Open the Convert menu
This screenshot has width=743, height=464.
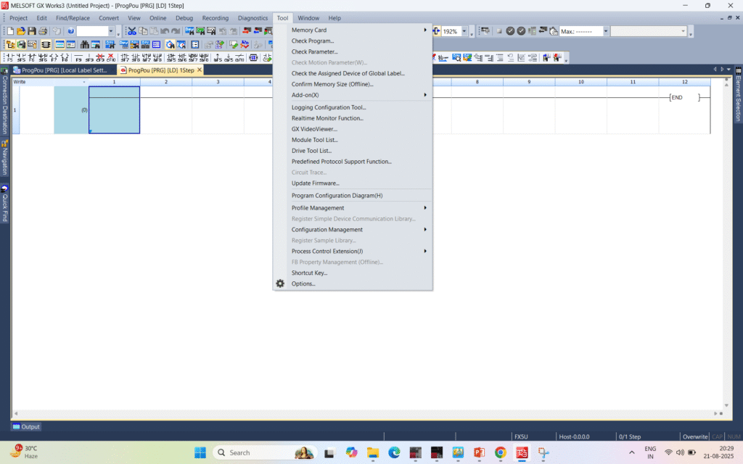pyautogui.click(x=109, y=18)
